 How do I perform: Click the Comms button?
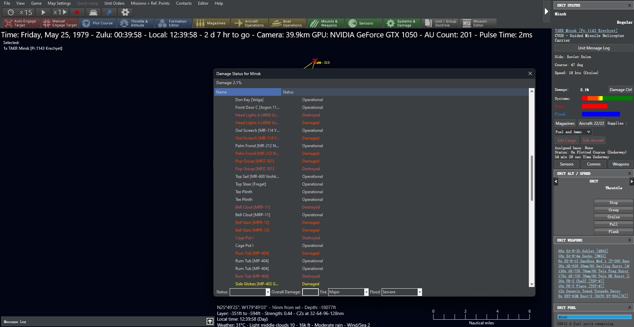pyautogui.click(x=594, y=164)
